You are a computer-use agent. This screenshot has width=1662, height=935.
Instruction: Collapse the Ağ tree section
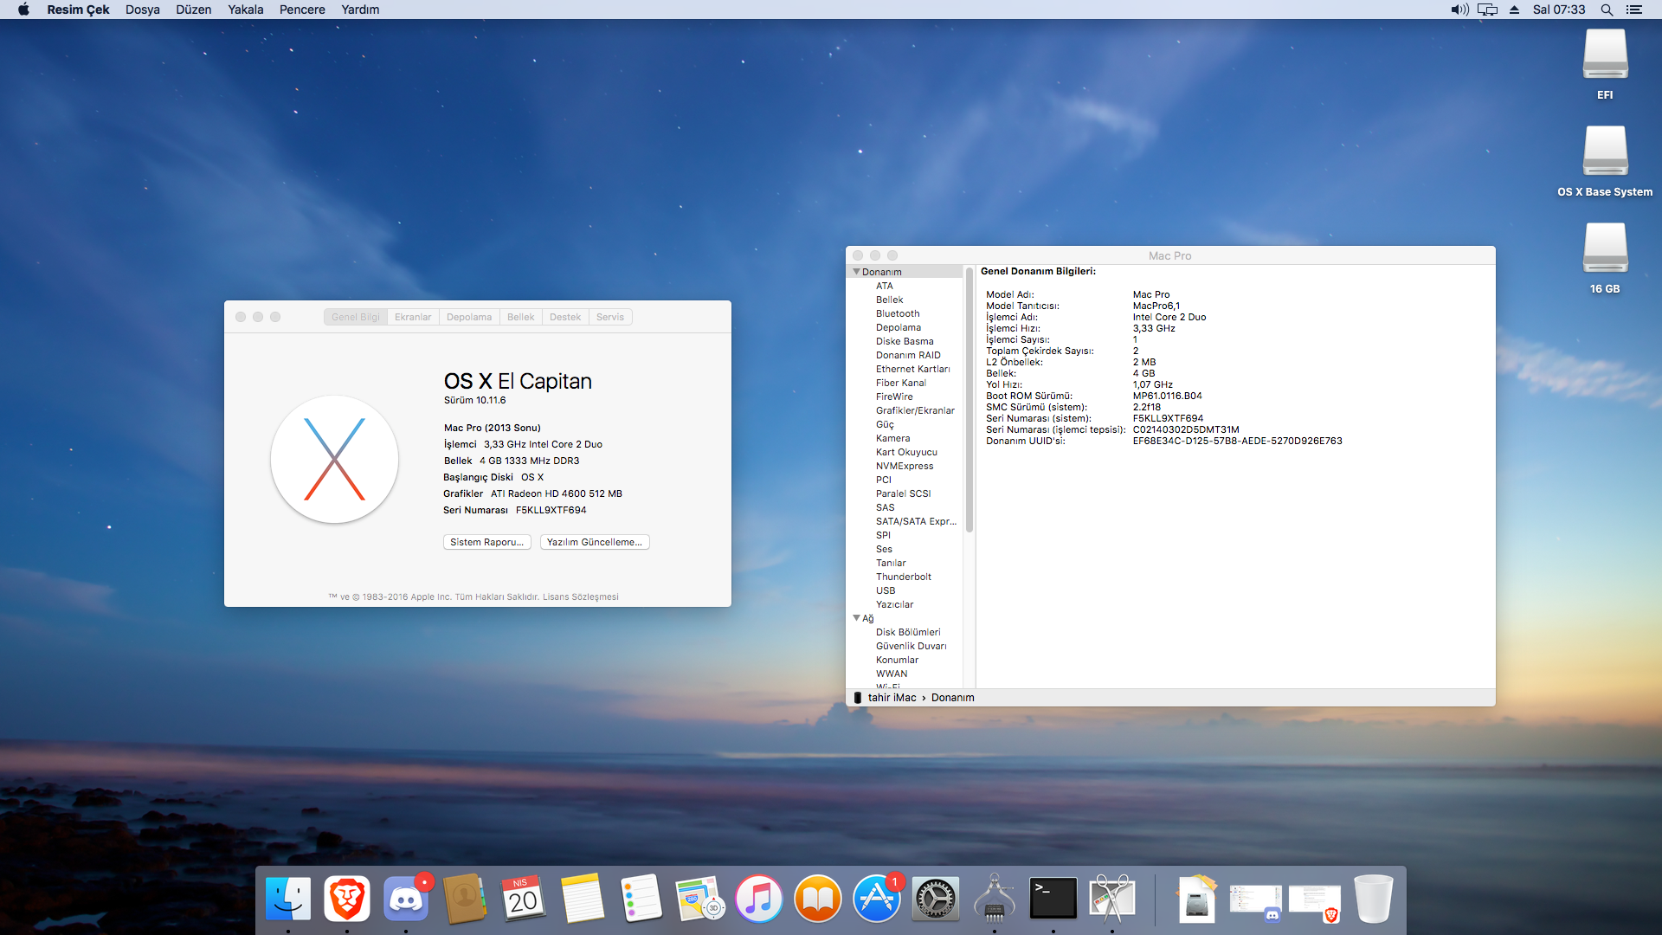coord(856,618)
